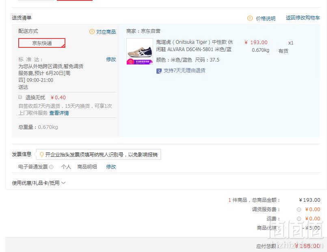Click the 商品优惠 discount -¥5.00
This screenshot has height=252, width=327.
pyautogui.click(x=311, y=228)
